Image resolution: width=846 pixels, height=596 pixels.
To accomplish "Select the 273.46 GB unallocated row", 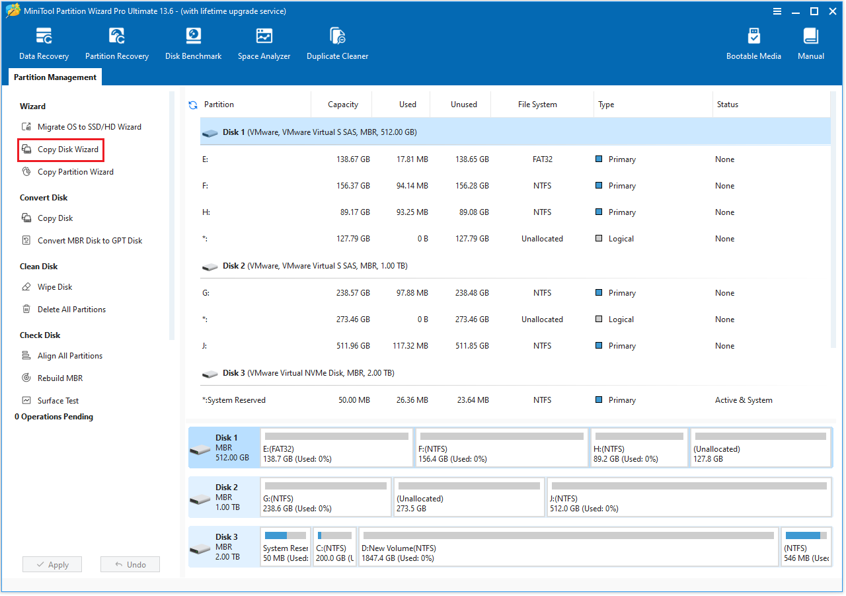I will pos(515,319).
